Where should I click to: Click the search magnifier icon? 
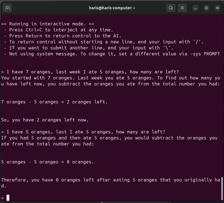[x=171, y=8]
